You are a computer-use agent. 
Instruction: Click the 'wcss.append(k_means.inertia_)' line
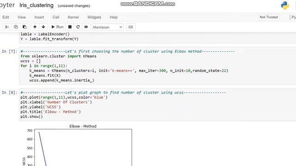coord(62,80)
